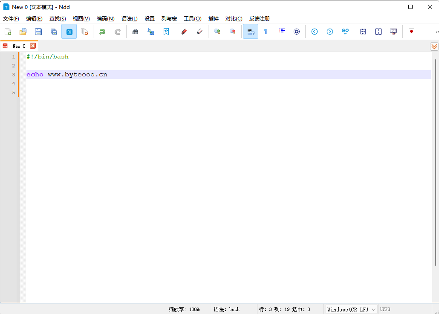439x314 pixels.
Task: Click the Save All icon
Action: point(54,32)
